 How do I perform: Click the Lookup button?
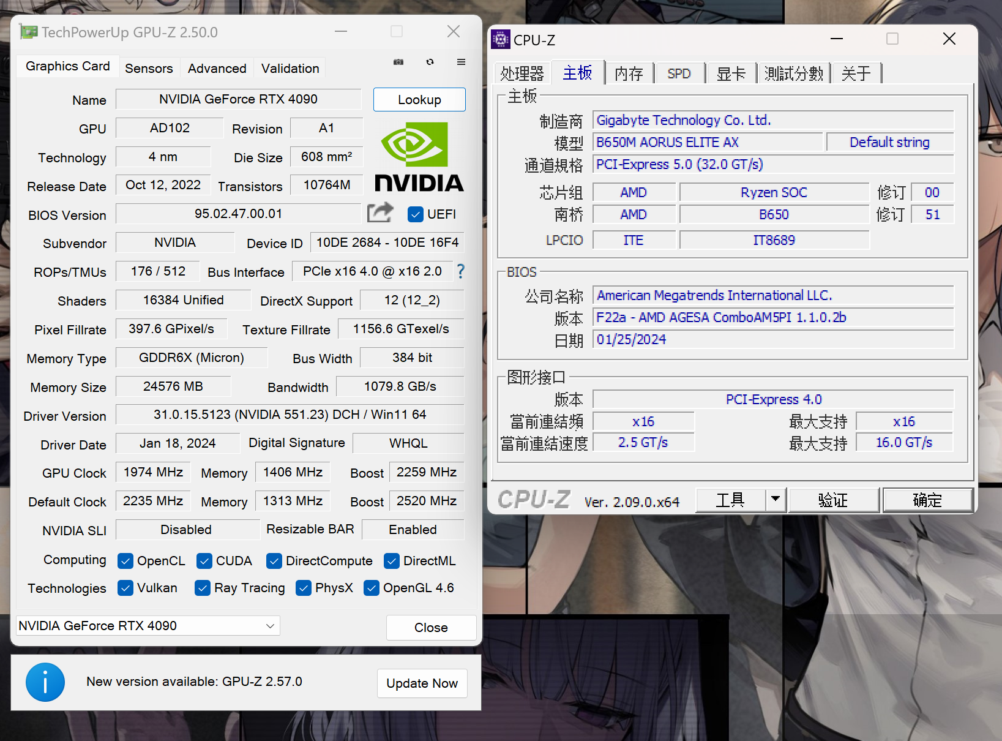tap(419, 100)
